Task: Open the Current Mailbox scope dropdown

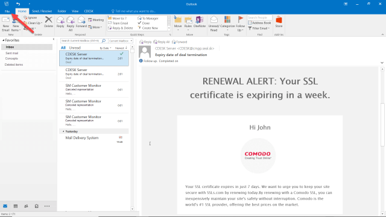Action: click(121, 40)
